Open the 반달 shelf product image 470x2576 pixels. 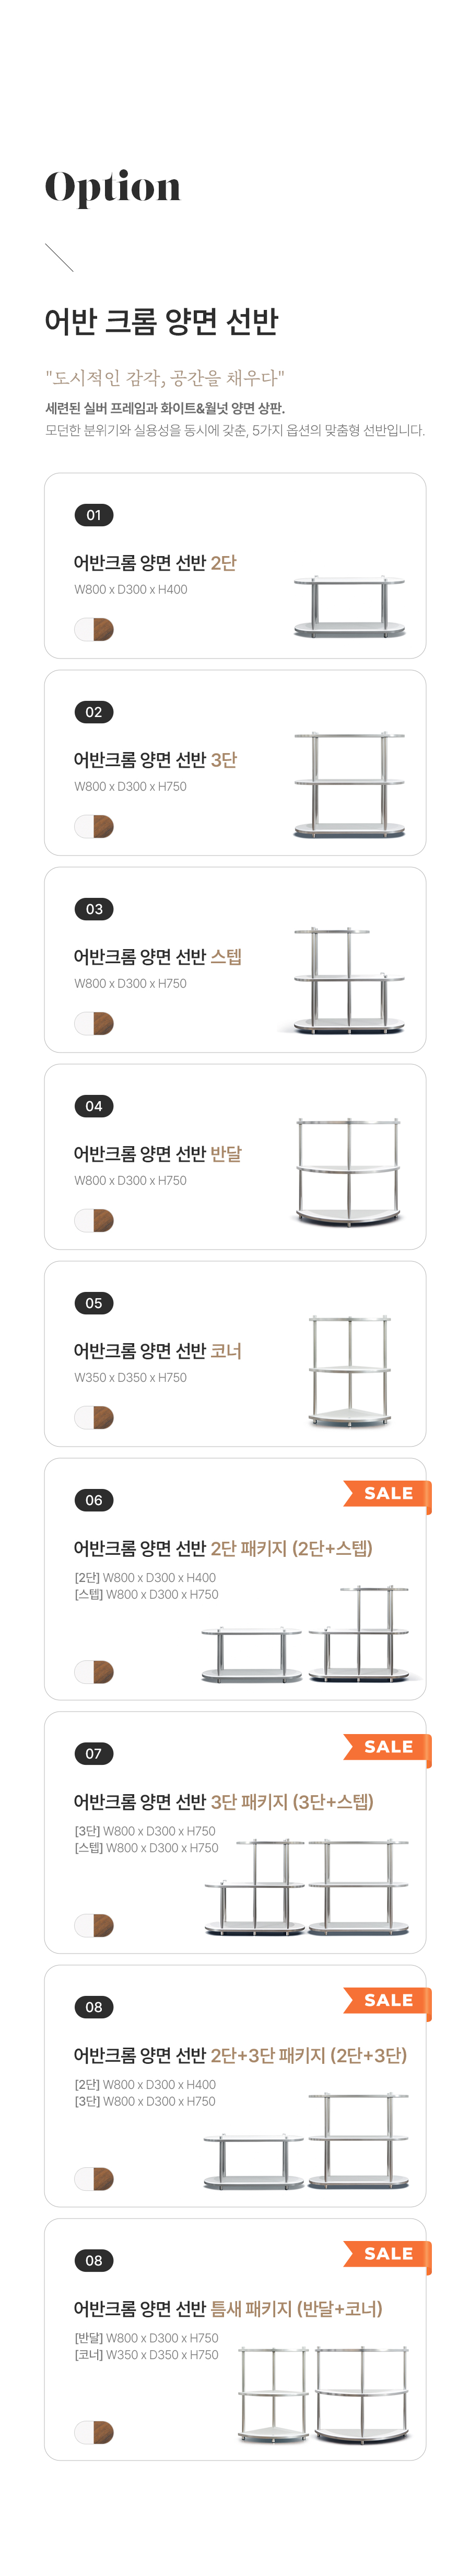pyautogui.click(x=349, y=1173)
